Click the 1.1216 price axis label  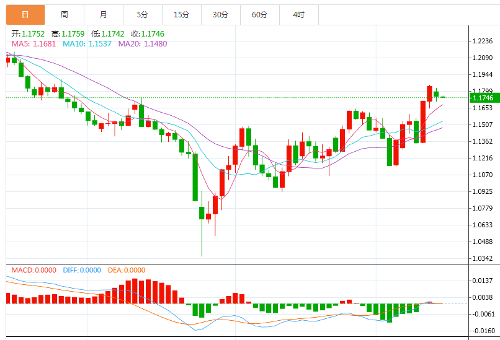pos(483,158)
